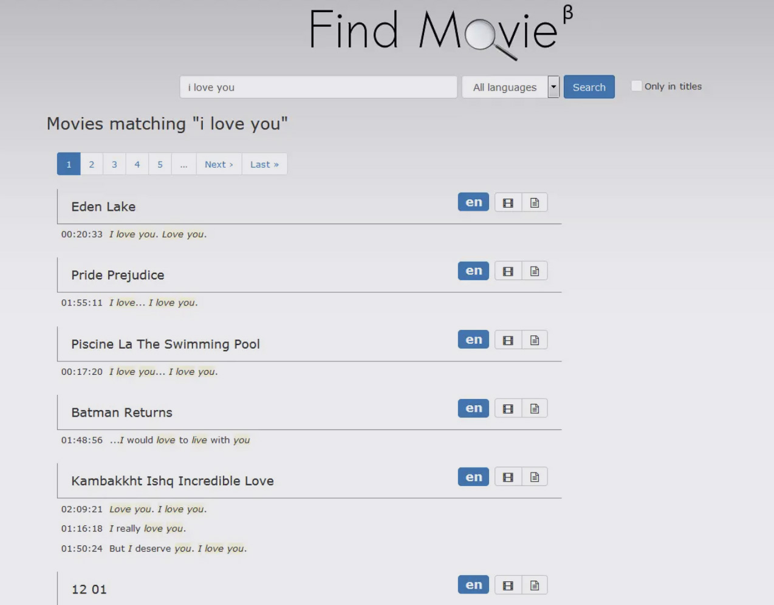Image resolution: width=774 pixels, height=605 pixels.
Task: Go to results page 2
Action: pyautogui.click(x=92, y=165)
